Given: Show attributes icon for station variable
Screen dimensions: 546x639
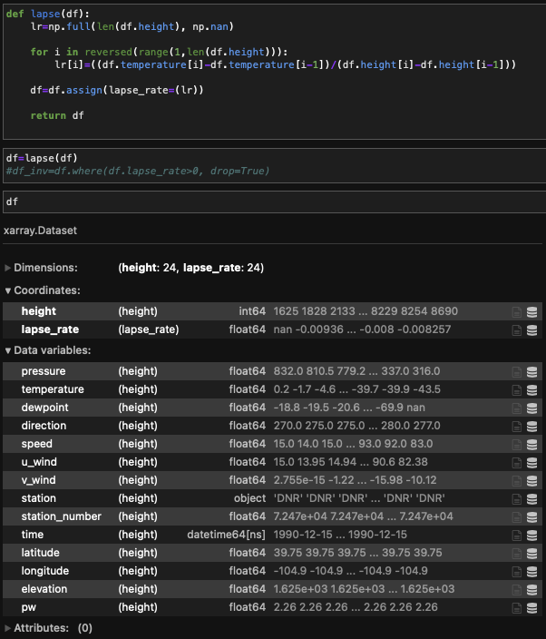Looking at the screenshot, I should coord(517,499).
